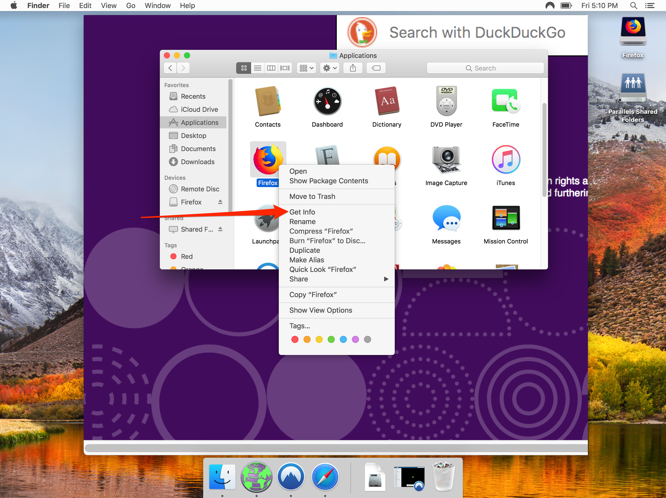The height and width of the screenshot is (498, 666).
Task: Choose Make Alias
Action: point(337,260)
